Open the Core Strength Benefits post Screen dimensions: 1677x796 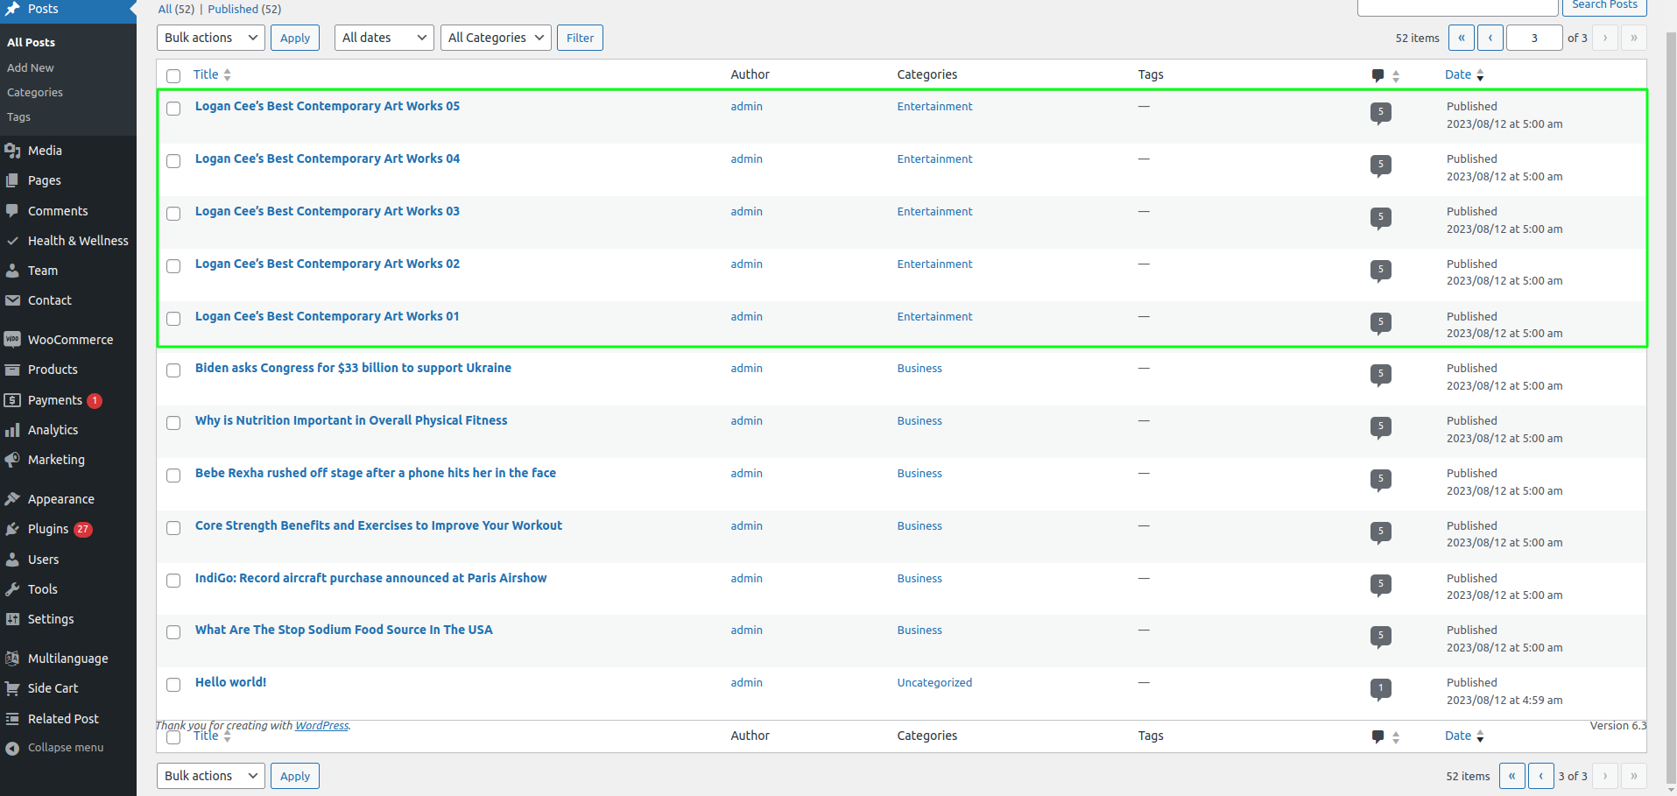378,525
